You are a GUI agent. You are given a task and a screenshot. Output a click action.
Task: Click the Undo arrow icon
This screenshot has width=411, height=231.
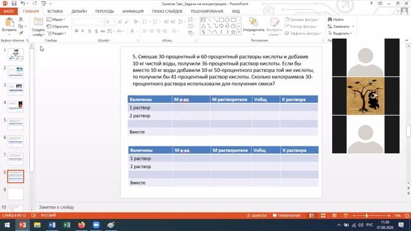coord(23,3)
